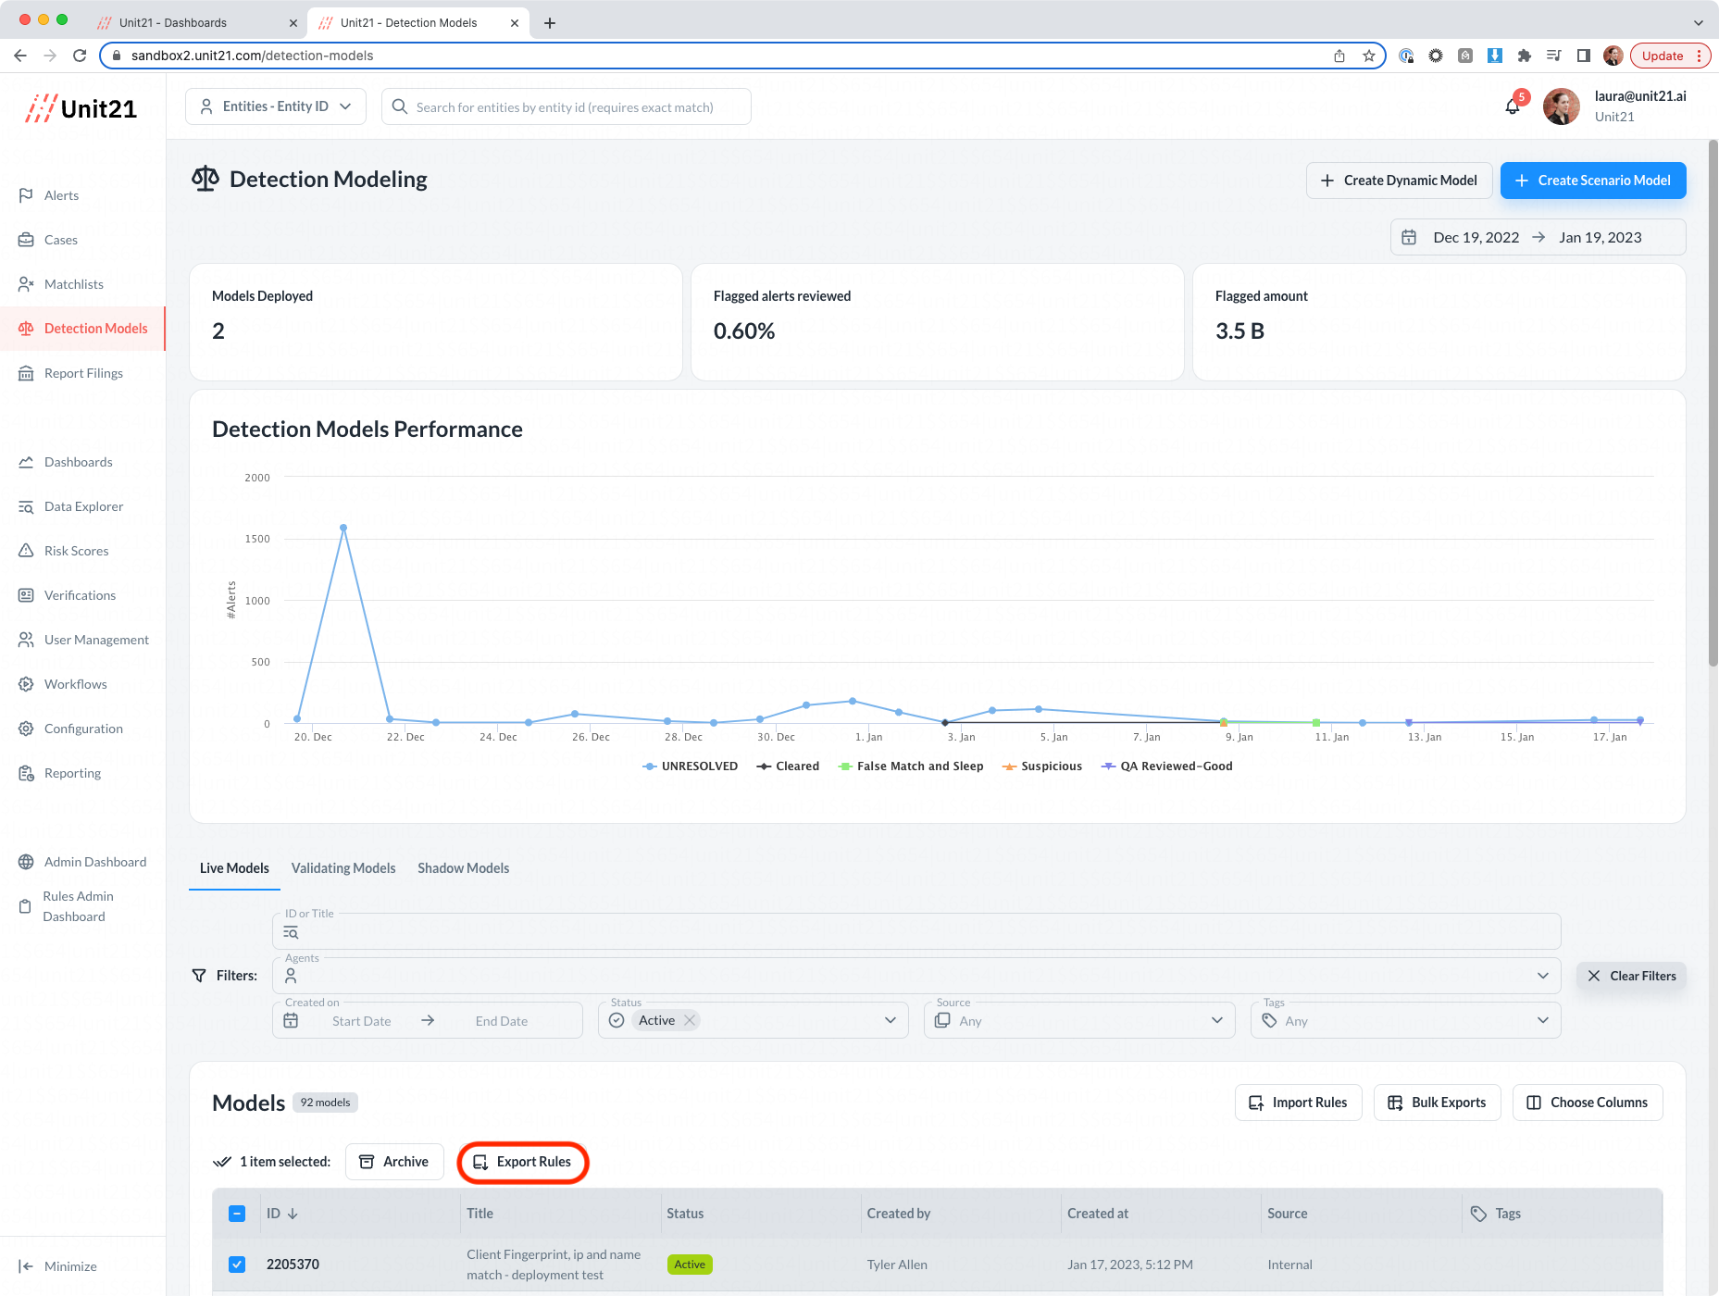Image resolution: width=1719 pixels, height=1296 pixels.
Task: Toggle QA Reviewed-Good series in legend
Action: point(1167,766)
